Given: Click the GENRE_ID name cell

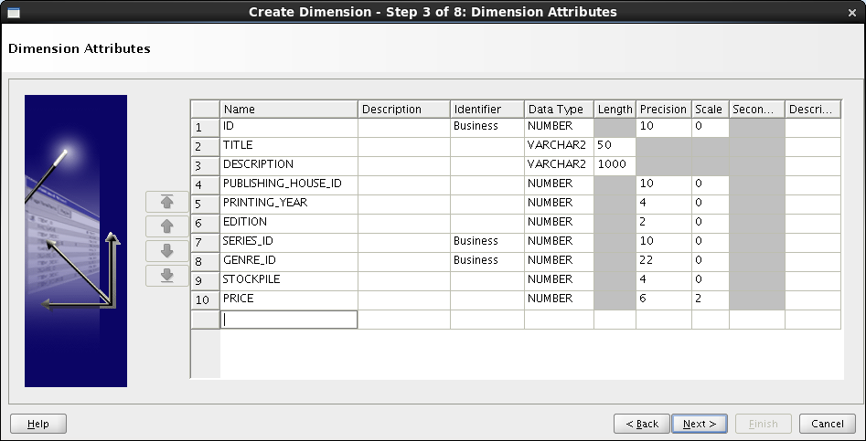Looking at the screenshot, I should click(289, 262).
